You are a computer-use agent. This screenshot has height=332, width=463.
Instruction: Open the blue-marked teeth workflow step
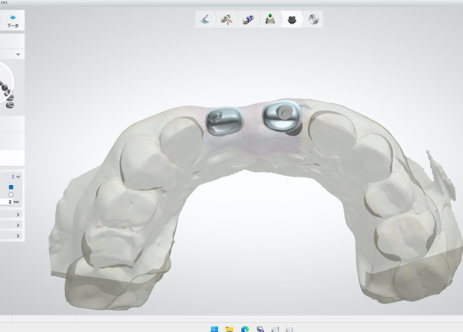(248, 20)
